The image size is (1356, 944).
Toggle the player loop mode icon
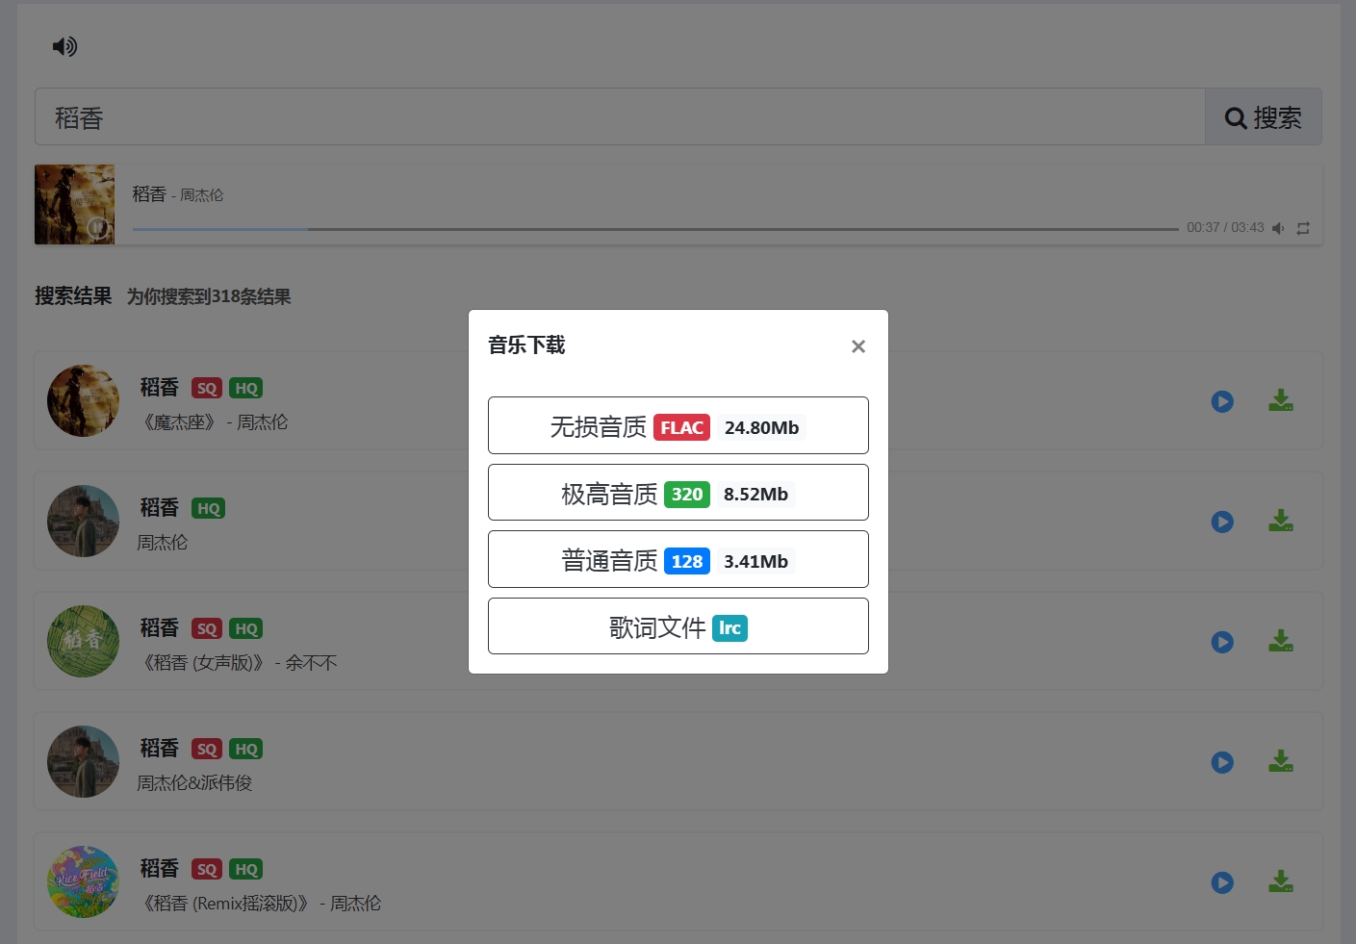click(1303, 228)
